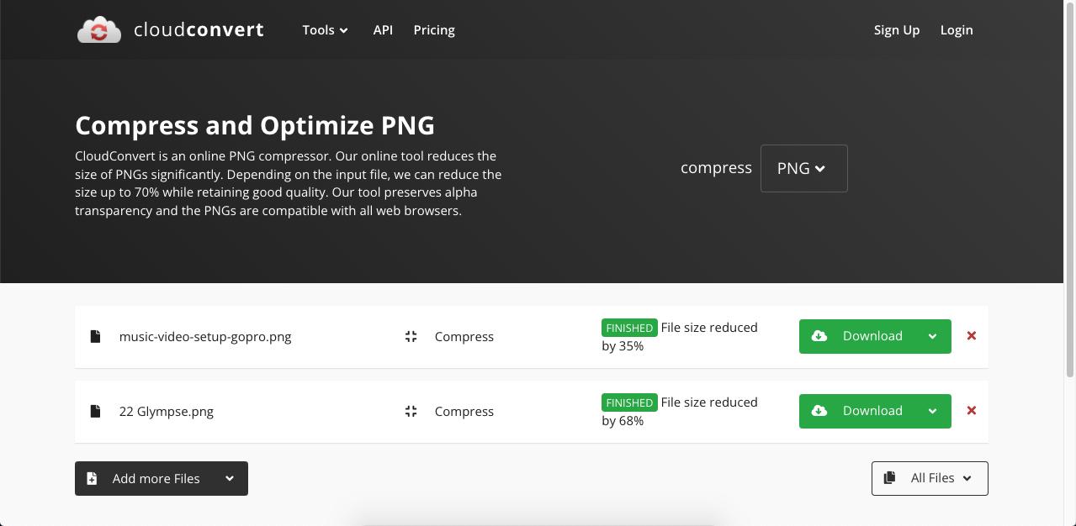Click the file icon beside 22 Glympse.png
The width and height of the screenshot is (1076, 526).
point(95,411)
